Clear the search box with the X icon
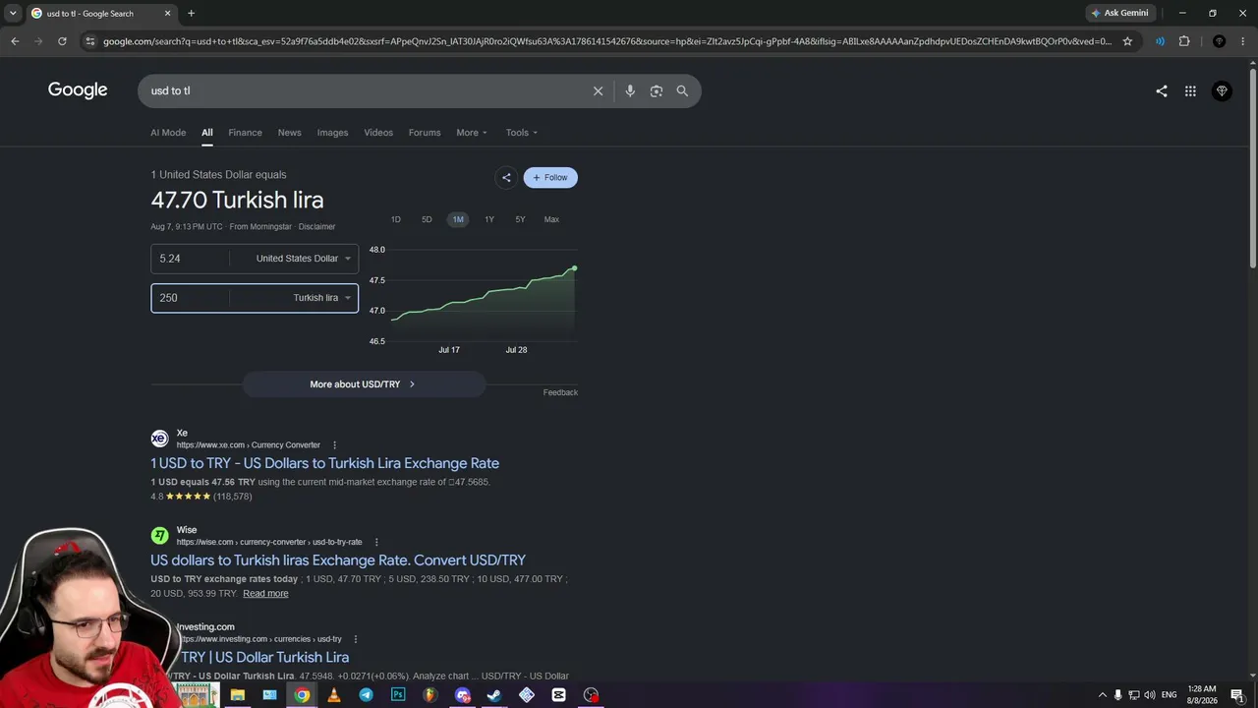1258x708 pixels. [x=598, y=90]
